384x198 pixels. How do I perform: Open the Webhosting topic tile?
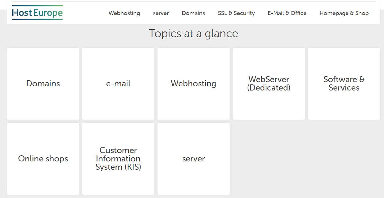point(194,84)
